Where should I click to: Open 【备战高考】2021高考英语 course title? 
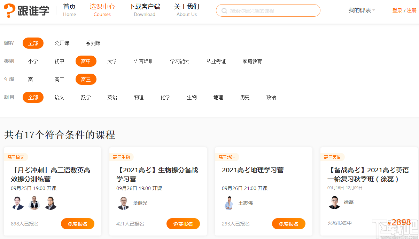pos(368,174)
